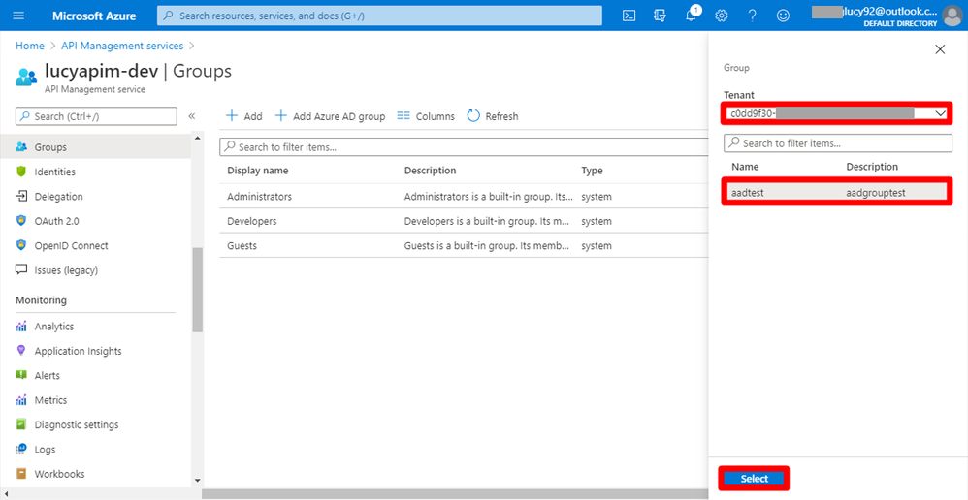This screenshot has width=968, height=500.
Task: Open portal settings gear icon
Action: coord(722,16)
